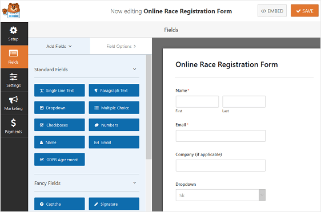Click the fields panel vertical scrollbar
This screenshot has height=212, width=321.
pyautogui.click(x=149, y=107)
